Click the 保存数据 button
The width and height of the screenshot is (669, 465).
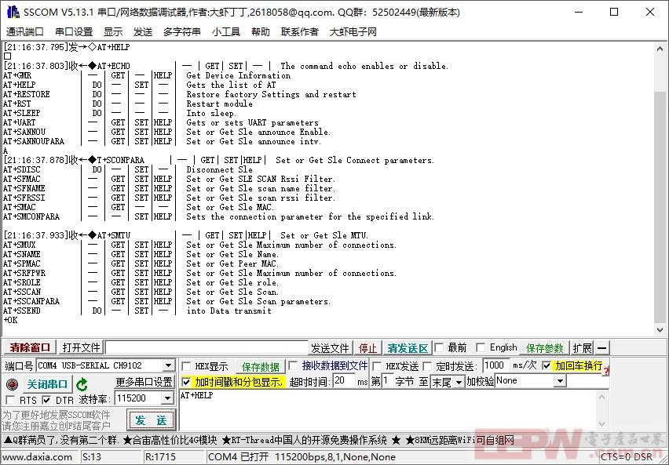[x=260, y=366]
